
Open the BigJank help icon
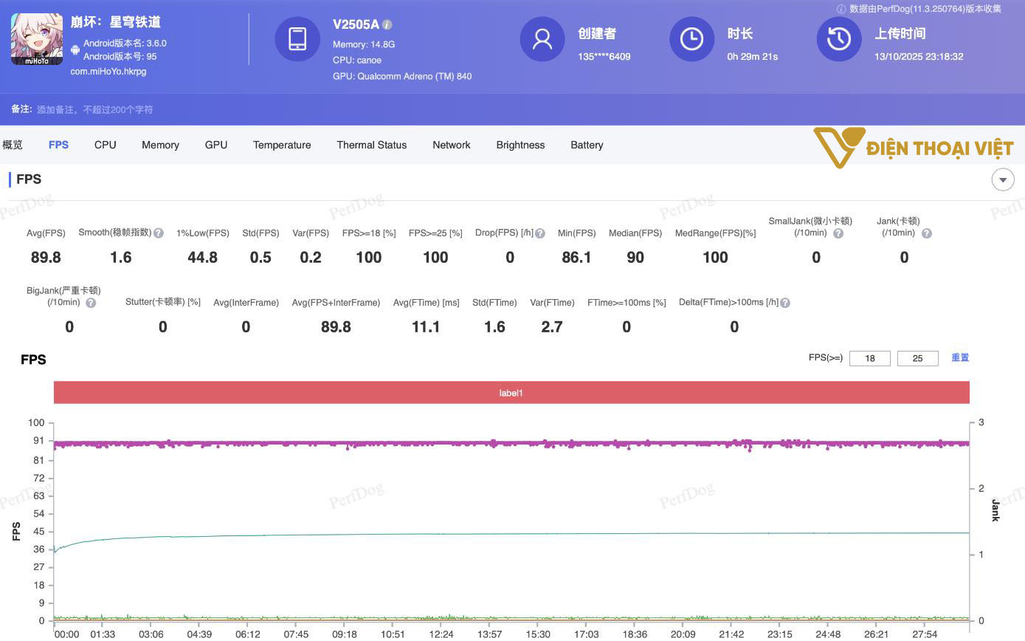click(x=91, y=302)
